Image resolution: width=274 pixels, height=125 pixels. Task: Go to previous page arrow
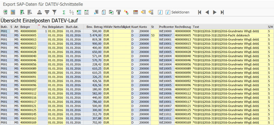(x=207, y=12)
